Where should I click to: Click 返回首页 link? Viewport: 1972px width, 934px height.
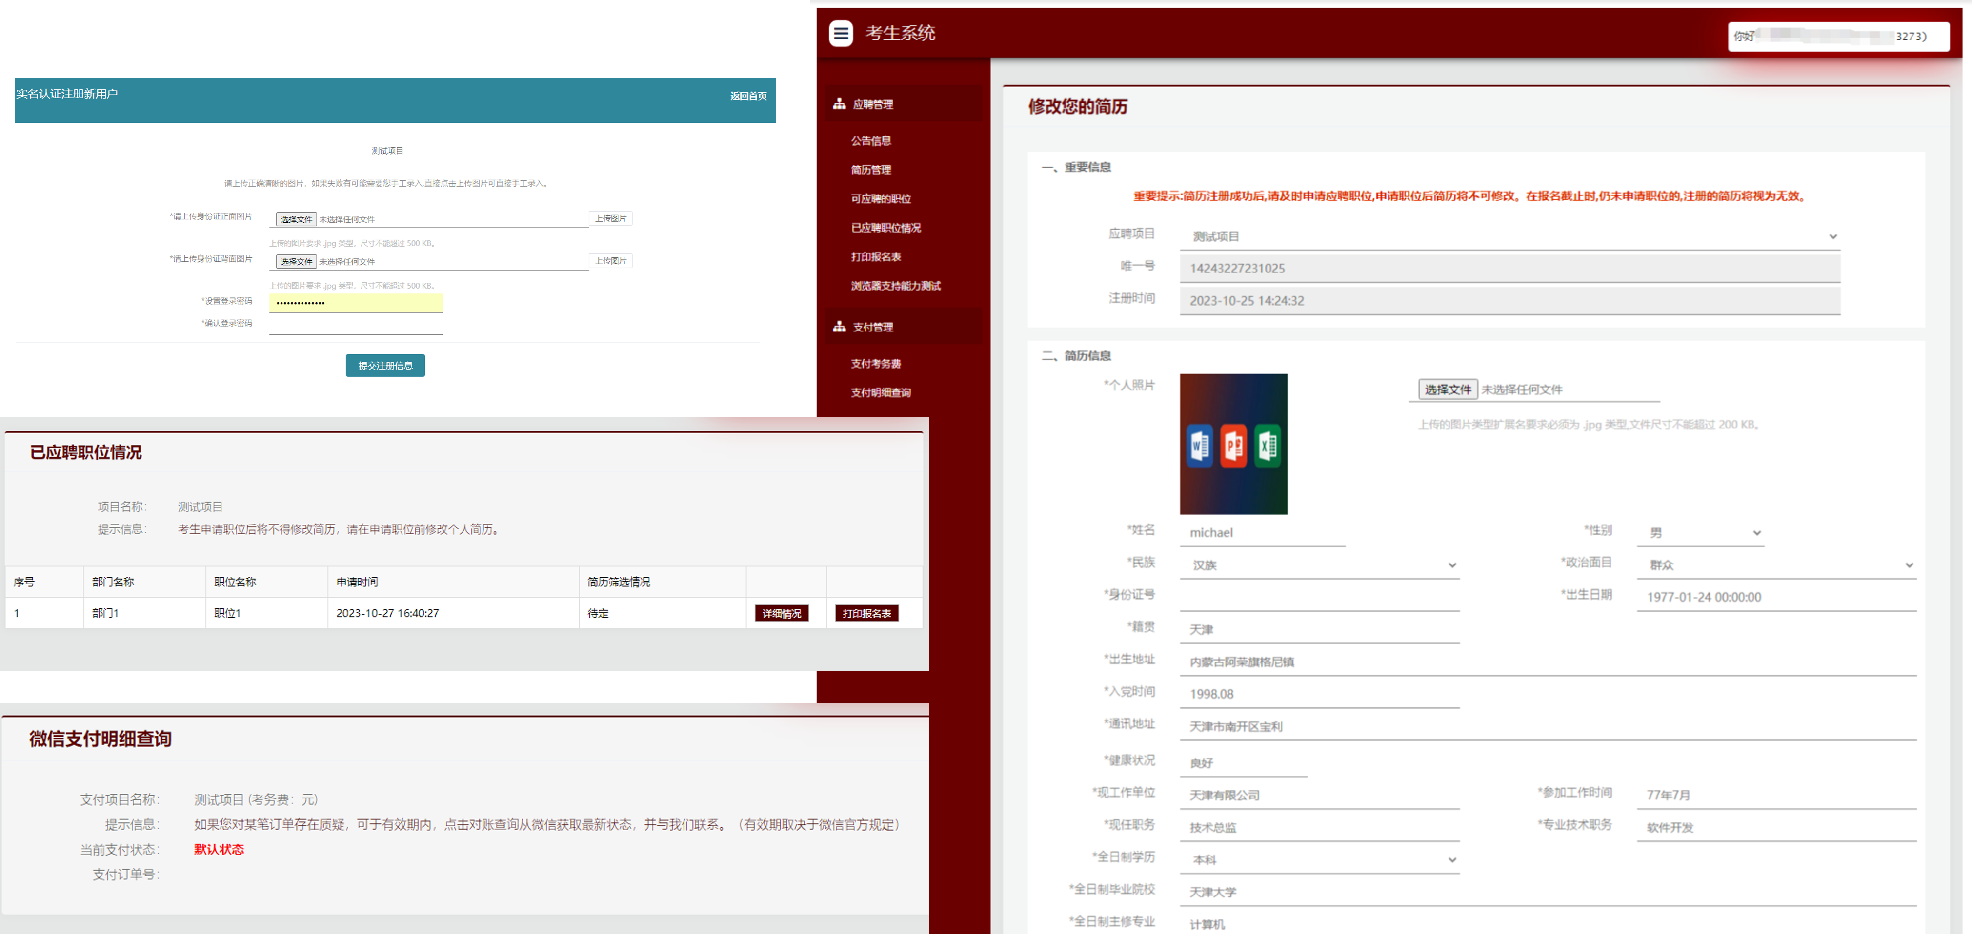[x=748, y=97]
